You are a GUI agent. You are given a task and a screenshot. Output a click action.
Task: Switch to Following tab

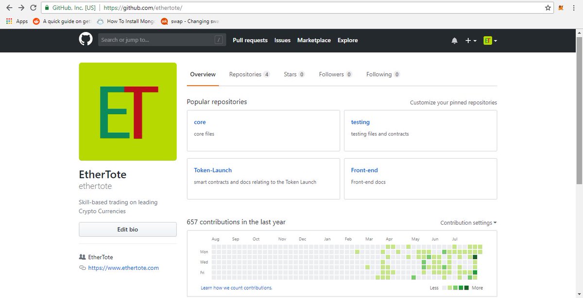tap(383, 74)
